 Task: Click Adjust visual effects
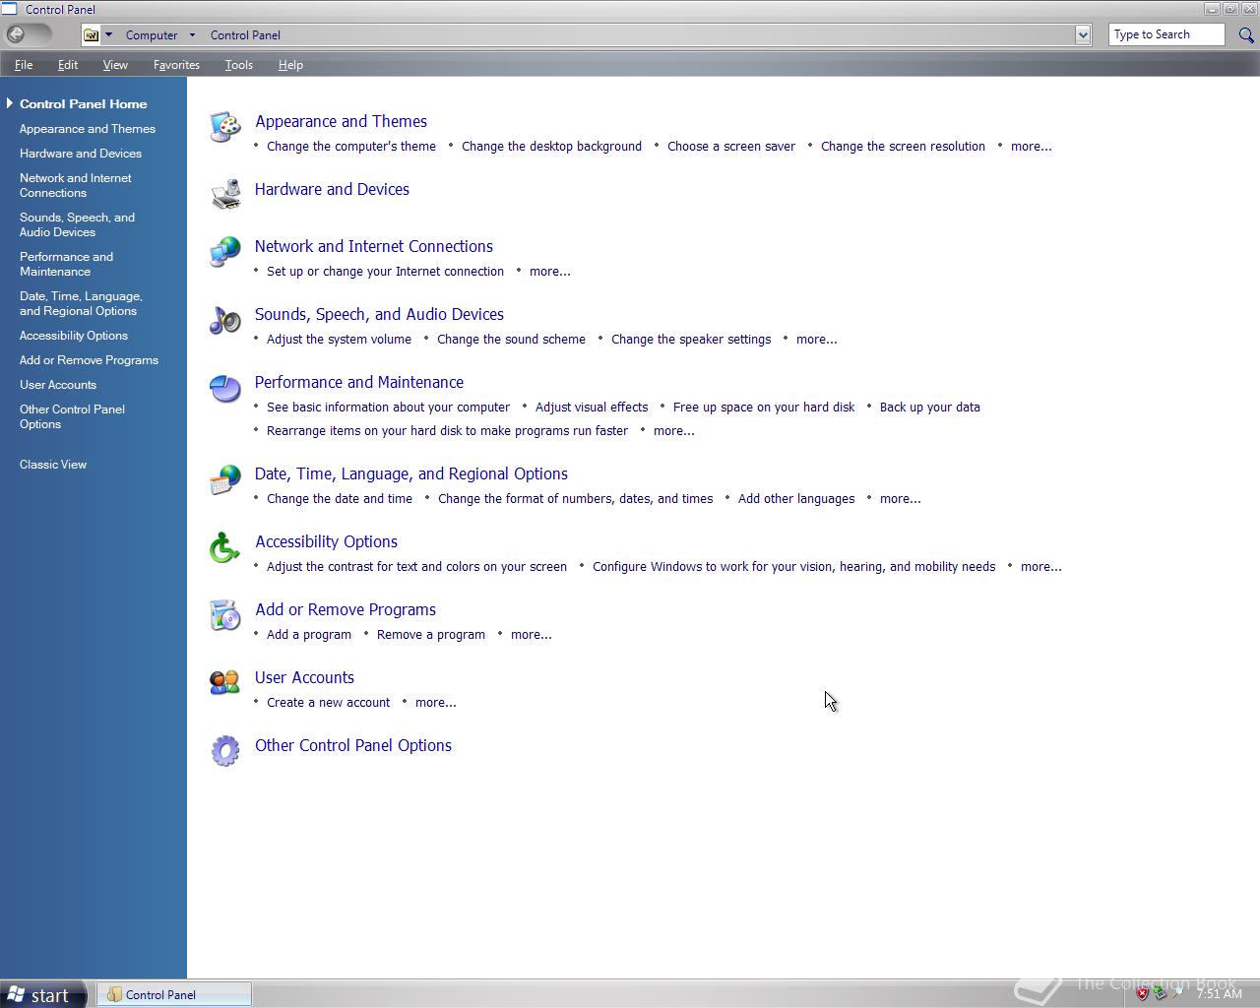point(592,407)
